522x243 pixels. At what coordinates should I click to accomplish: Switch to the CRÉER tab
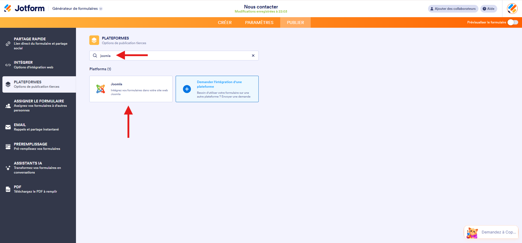click(x=225, y=23)
